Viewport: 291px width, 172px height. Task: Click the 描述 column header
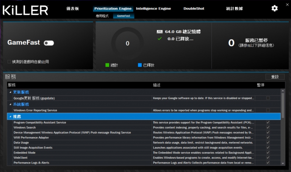[156, 85]
